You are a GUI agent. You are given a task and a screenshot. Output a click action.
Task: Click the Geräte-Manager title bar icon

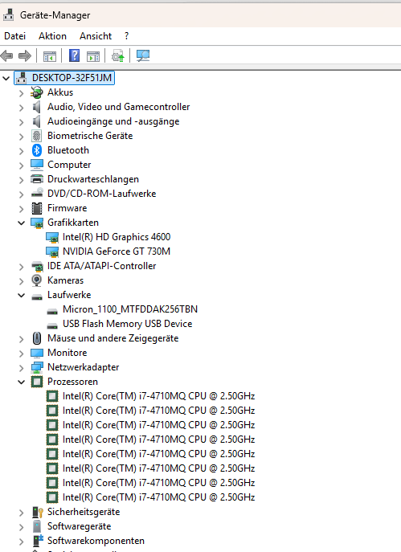coord(9,14)
